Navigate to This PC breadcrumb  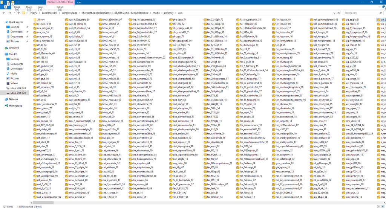coord(33,13)
